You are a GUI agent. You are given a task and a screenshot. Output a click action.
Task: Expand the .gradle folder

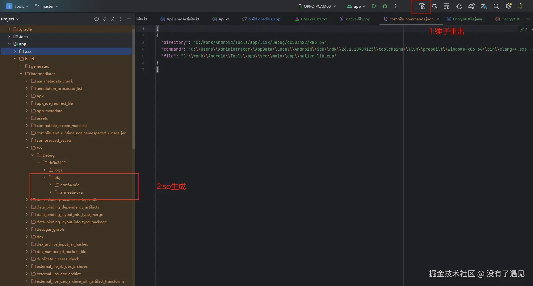(9, 29)
